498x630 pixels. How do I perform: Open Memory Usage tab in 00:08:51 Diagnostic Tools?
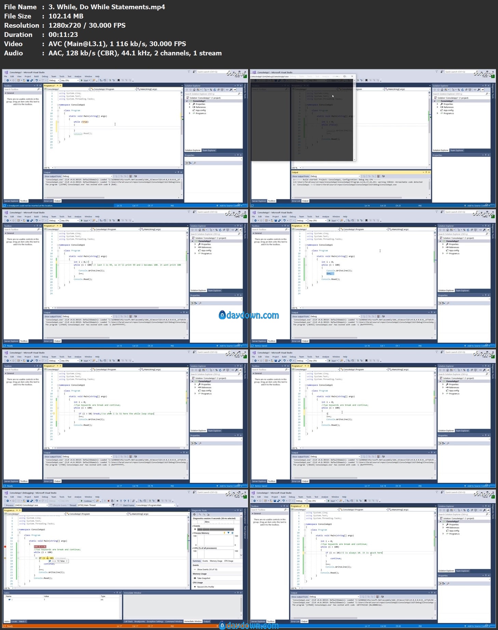216,561
